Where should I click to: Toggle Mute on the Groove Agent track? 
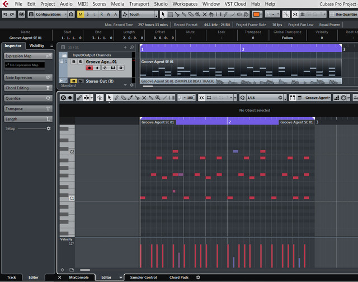[73, 61]
